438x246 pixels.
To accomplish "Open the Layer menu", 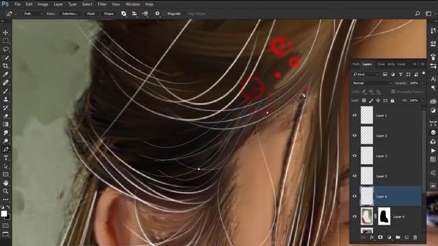I will (58, 4).
